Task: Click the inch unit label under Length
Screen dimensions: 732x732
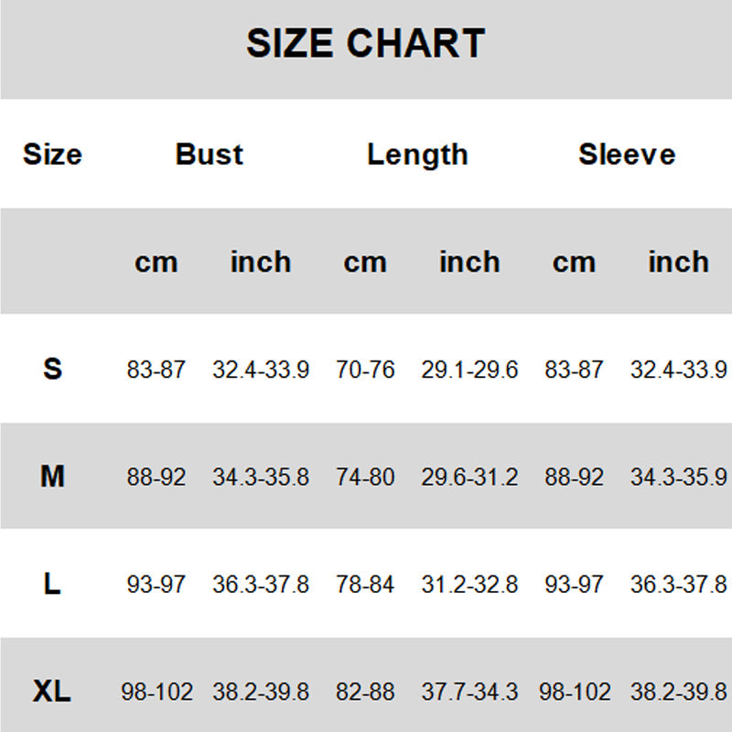Action: (469, 262)
